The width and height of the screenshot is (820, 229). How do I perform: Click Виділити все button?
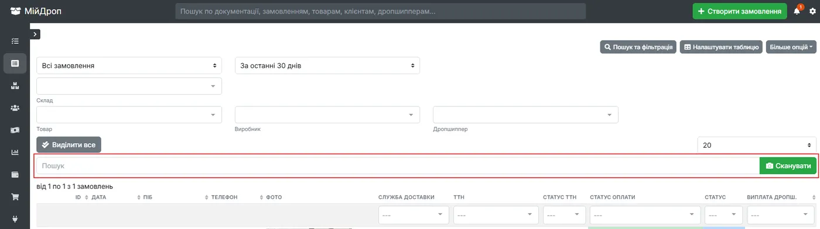[69, 144]
